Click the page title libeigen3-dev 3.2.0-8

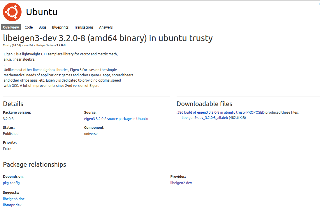[x=108, y=38]
